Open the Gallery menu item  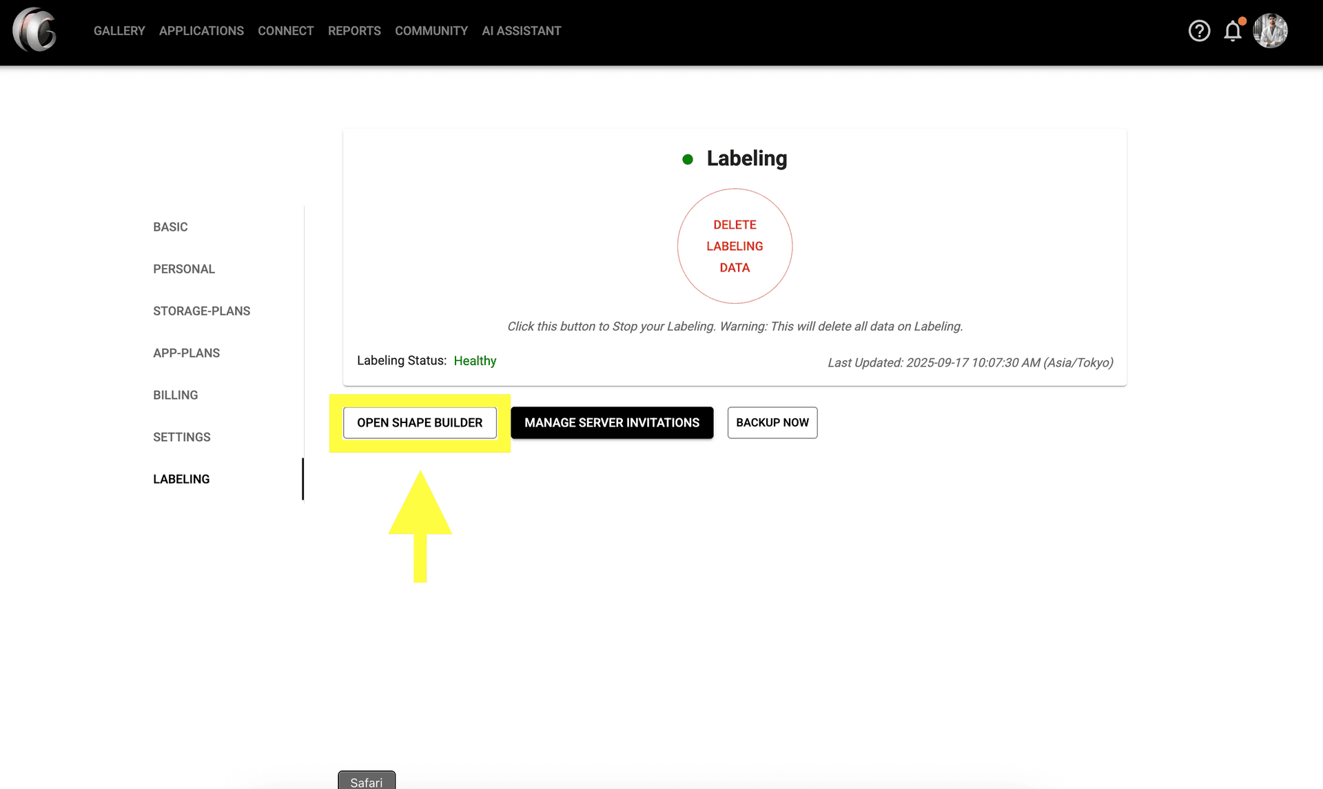tap(119, 31)
